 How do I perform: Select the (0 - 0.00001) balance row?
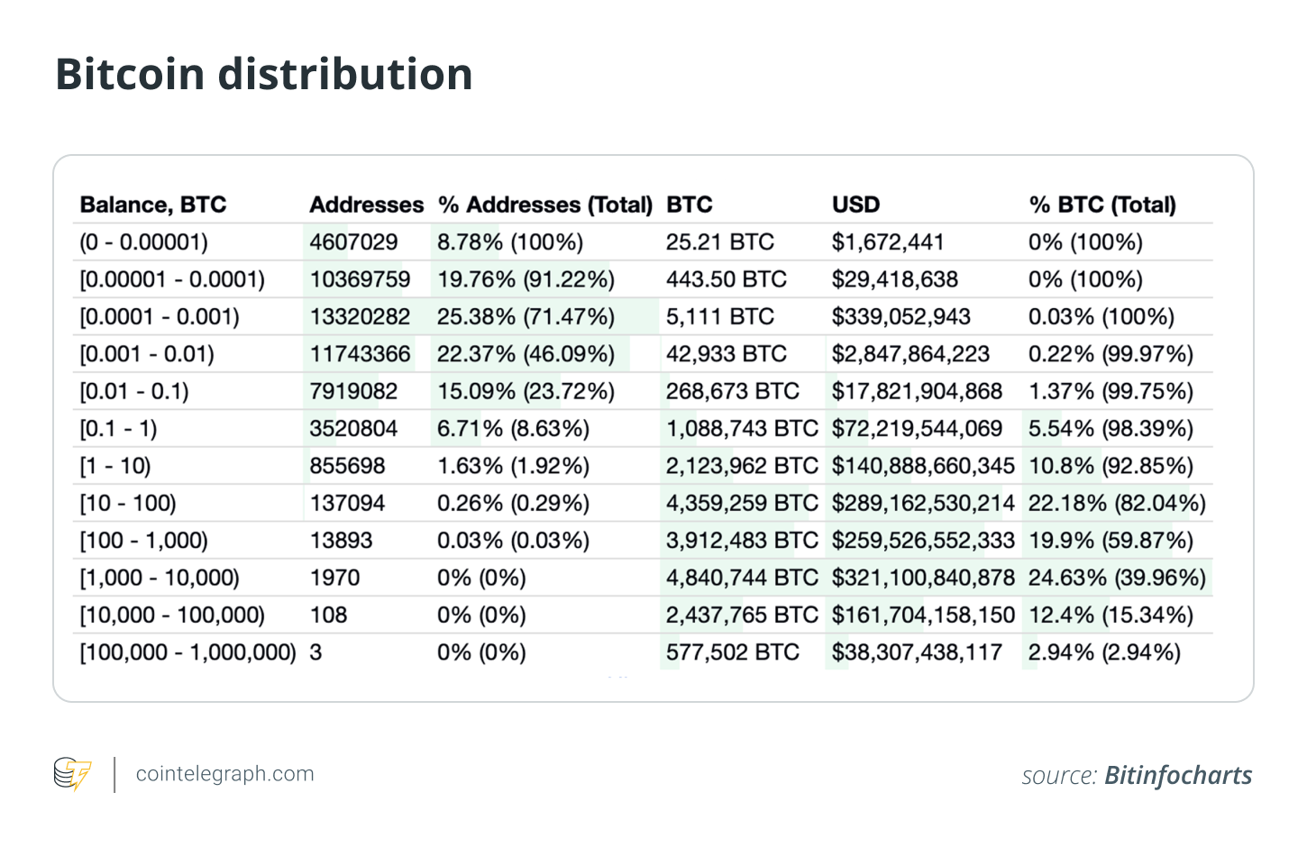point(144,242)
